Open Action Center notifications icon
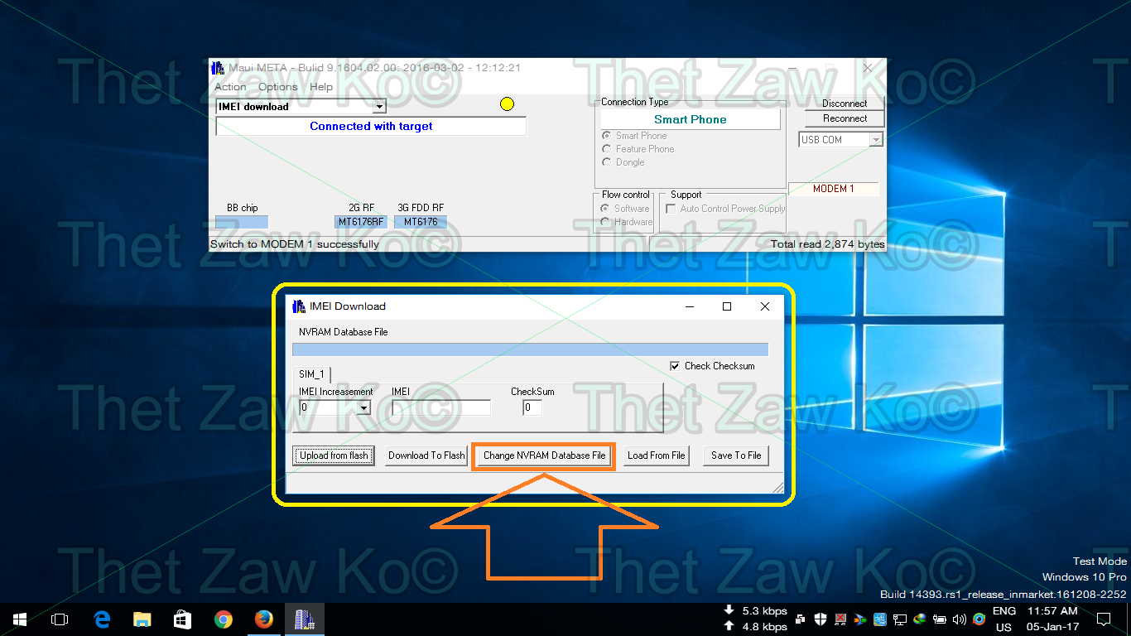Viewport: 1131px width, 636px height. point(1104,619)
